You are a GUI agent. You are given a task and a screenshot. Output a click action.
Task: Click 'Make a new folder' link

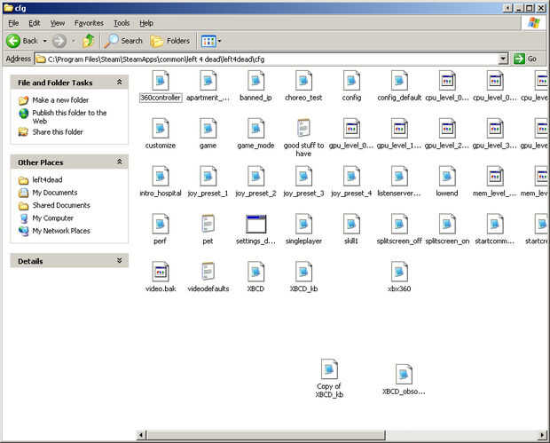[x=60, y=100]
